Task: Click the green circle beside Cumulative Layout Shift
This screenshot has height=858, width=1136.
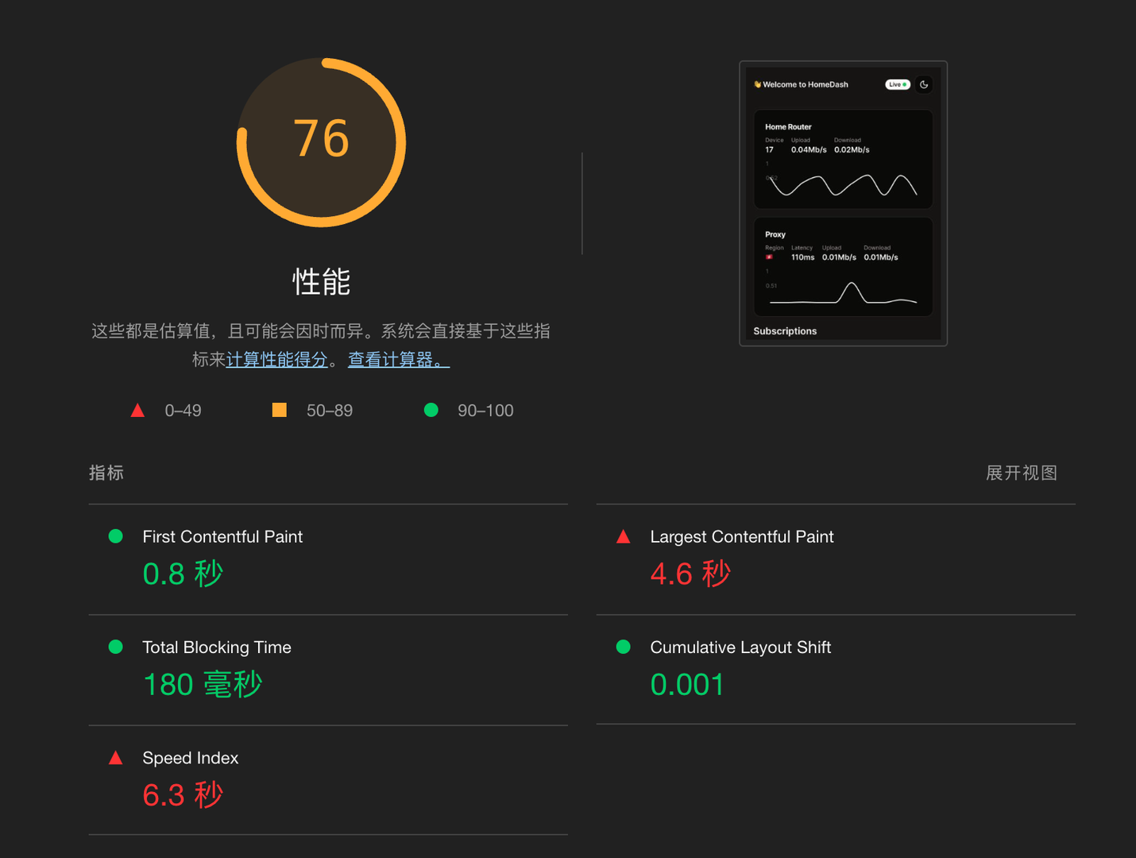Action: [624, 647]
